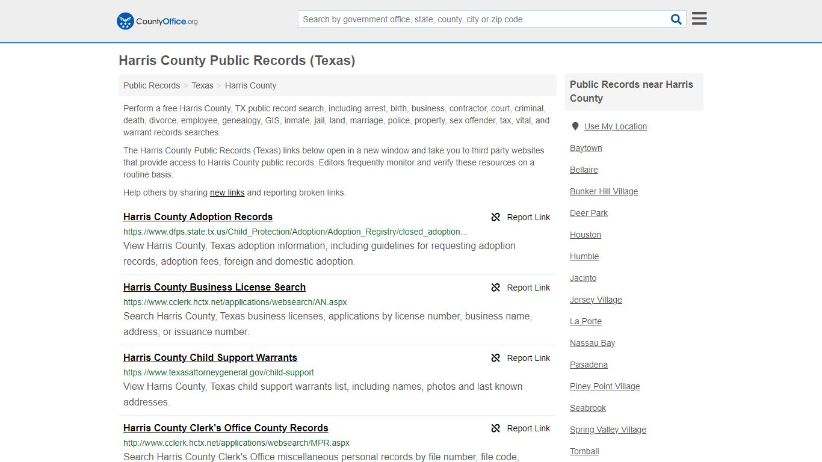Open La Porte public records

(586, 321)
